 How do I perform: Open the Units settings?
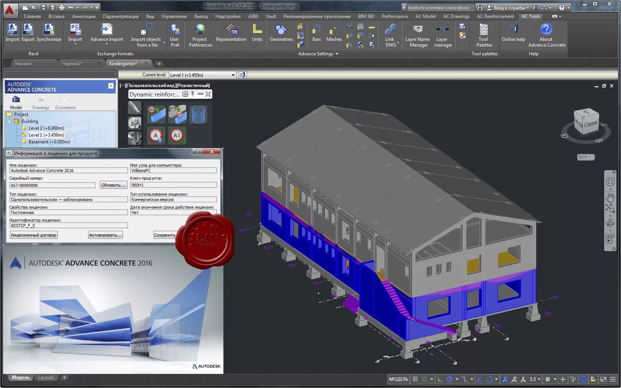click(x=257, y=32)
